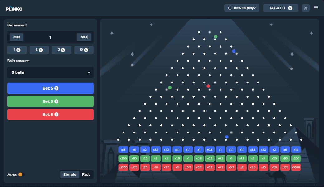The height and width of the screenshot is (187, 324).
Task: Click the bet amount input field
Action: (50, 37)
